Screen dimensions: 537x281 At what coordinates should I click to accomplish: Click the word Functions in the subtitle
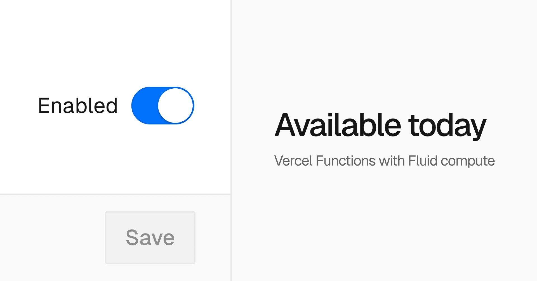(x=345, y=161)
